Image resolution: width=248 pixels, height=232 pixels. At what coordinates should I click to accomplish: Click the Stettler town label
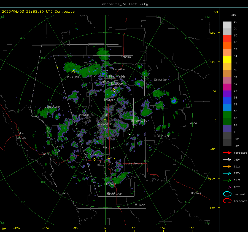(161, 80)
